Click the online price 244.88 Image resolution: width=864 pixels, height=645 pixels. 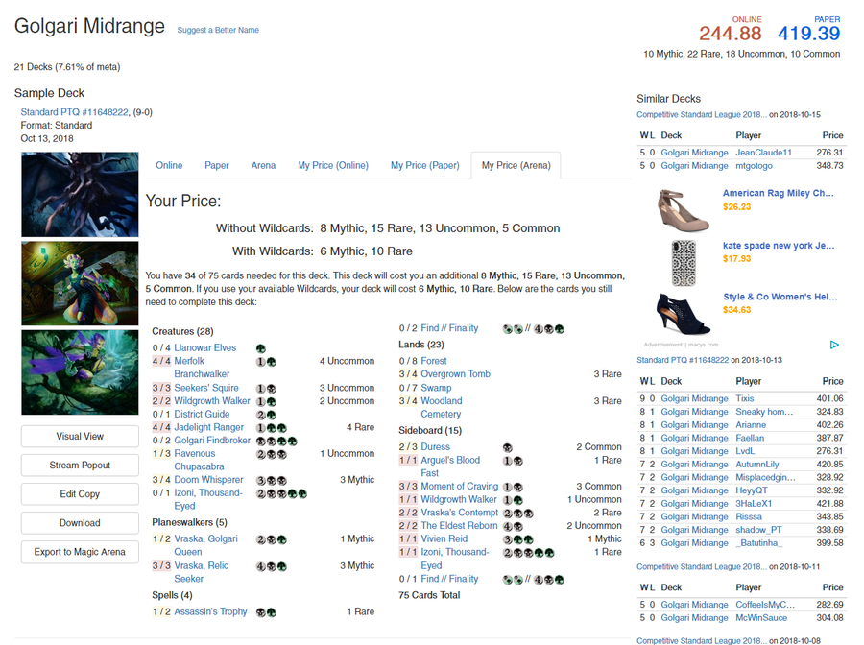tap(731, 34)
